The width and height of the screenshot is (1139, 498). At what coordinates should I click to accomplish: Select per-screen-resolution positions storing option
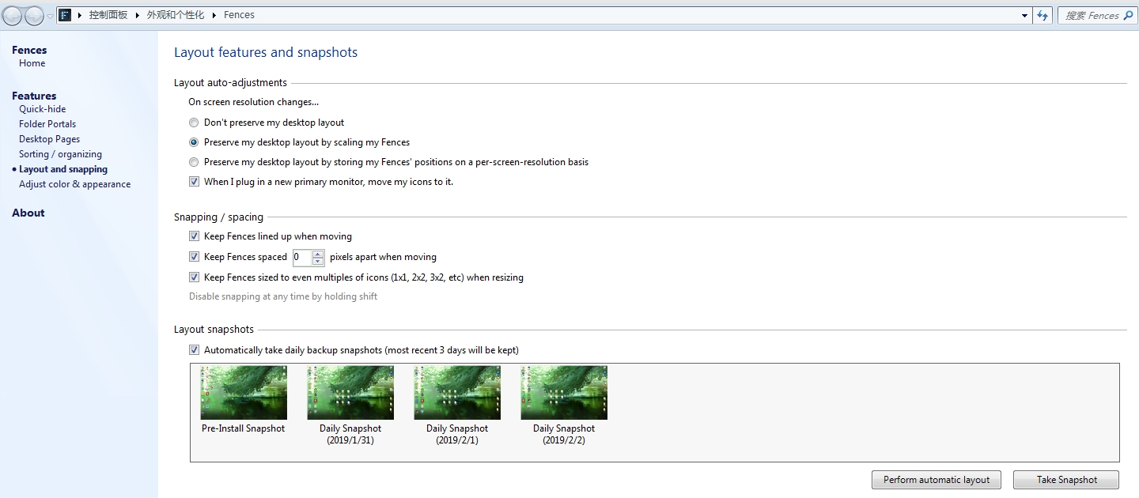point(194,162)
